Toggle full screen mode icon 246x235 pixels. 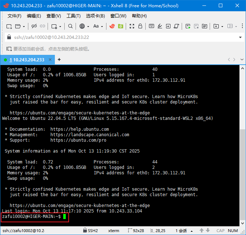click(132, 26)
